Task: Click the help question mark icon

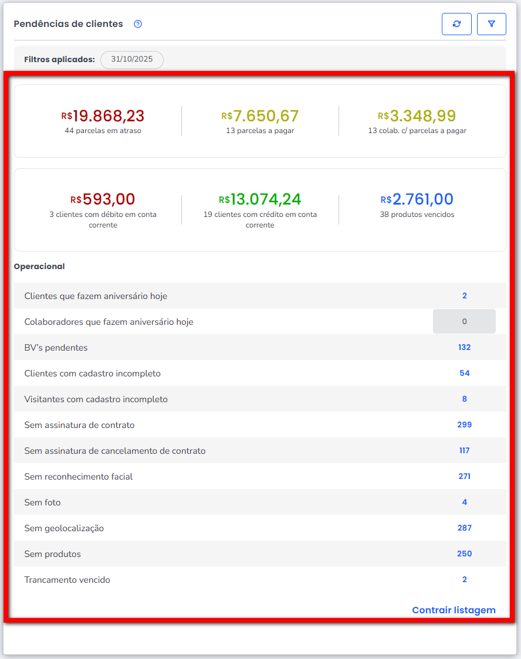Action: 138,24
